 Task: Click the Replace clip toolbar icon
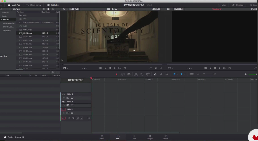tap(148, 74)
